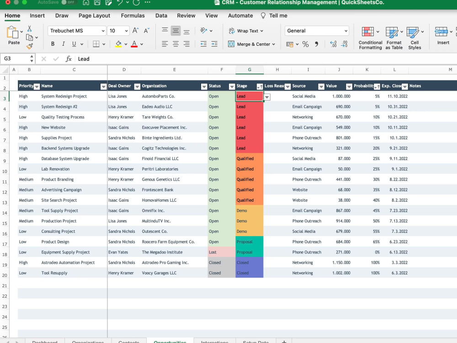Click the Save icon in title bar
The image size is (457, 343).
click(97, 2)
